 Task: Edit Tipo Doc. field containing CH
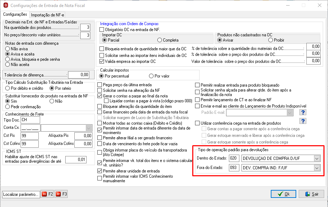pos(30,120)
